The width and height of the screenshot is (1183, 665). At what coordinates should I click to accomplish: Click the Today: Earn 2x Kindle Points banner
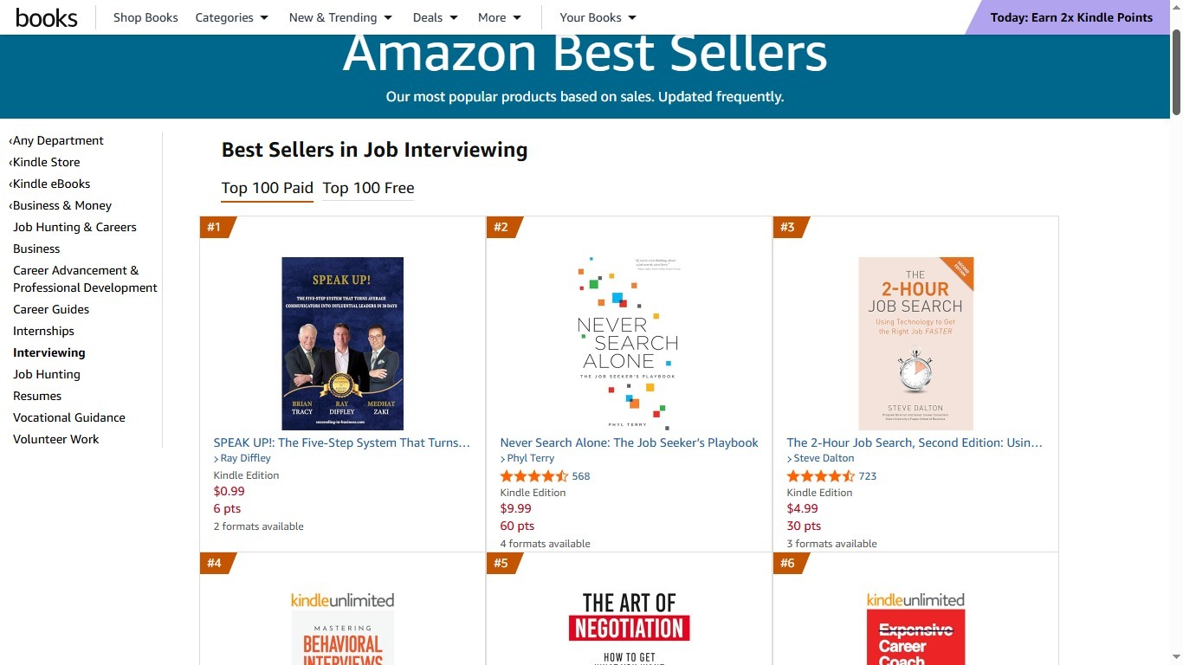click(1070, 16)
